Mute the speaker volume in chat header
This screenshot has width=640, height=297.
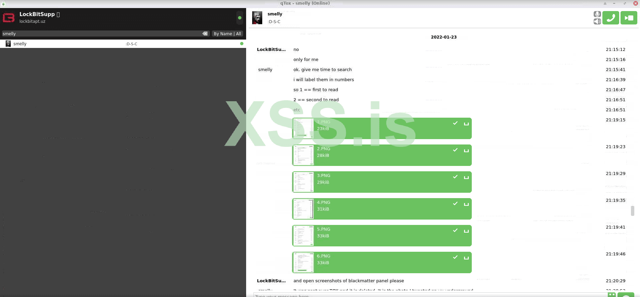click(x=597, y=21)
